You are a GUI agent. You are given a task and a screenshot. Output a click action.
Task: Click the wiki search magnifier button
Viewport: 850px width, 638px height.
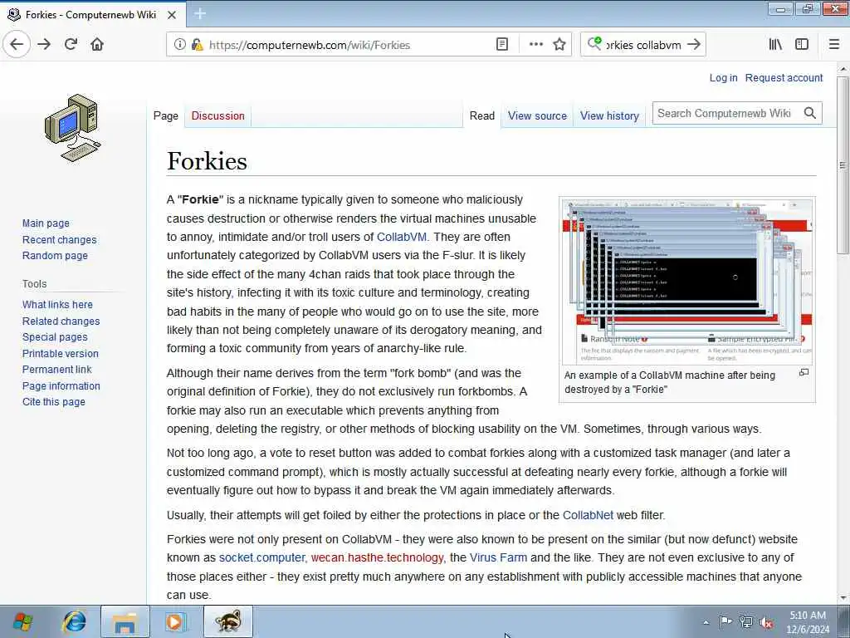[x=810, y=113]
